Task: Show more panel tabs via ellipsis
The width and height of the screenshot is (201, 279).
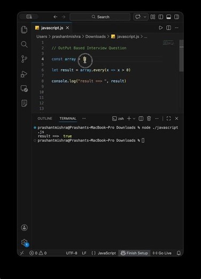Action: (x=84, y=119)
